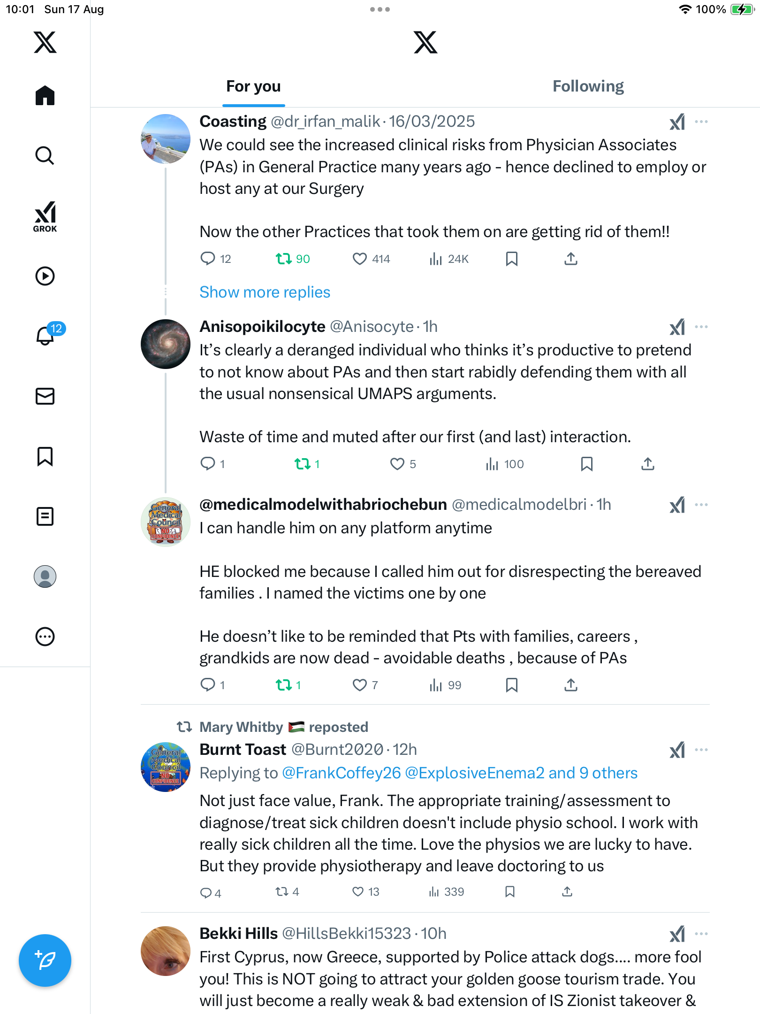Open the Video play icon in sidebar

[45, 276]
